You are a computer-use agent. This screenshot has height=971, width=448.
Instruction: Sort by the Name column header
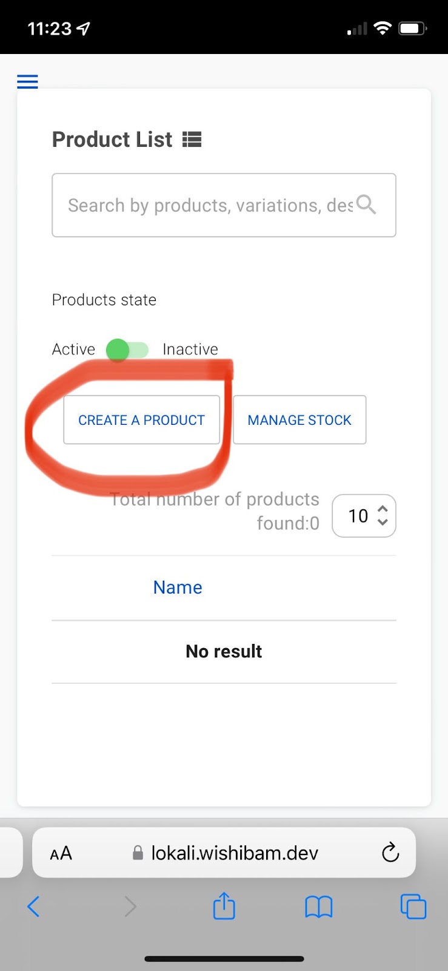click(x=178, y=587)
